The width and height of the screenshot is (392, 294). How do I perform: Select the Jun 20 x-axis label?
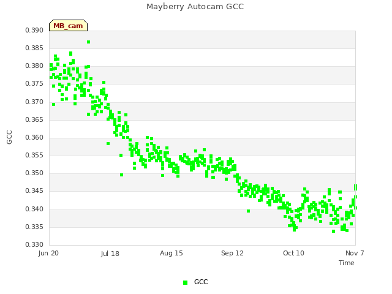tap(48, 253)
